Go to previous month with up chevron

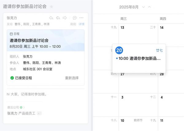pos(149,7)
